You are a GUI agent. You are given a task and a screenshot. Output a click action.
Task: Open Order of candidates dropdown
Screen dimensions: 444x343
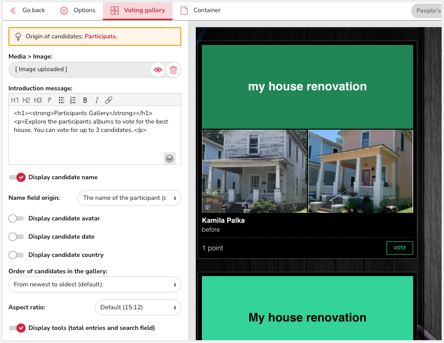click(95, 285)
